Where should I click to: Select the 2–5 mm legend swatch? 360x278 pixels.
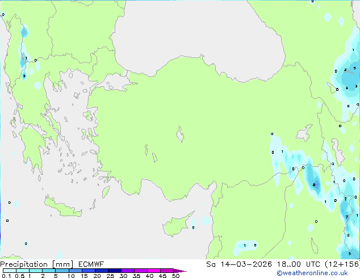[49, 271]
